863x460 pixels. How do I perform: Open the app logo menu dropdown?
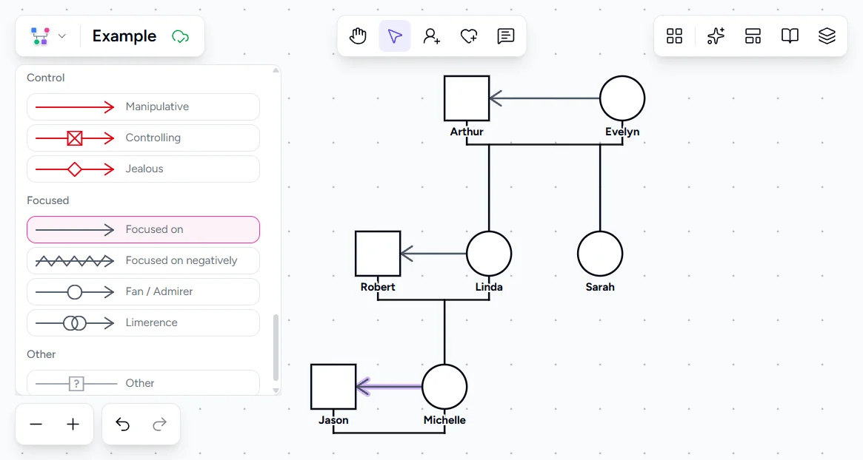coord(47,36)
